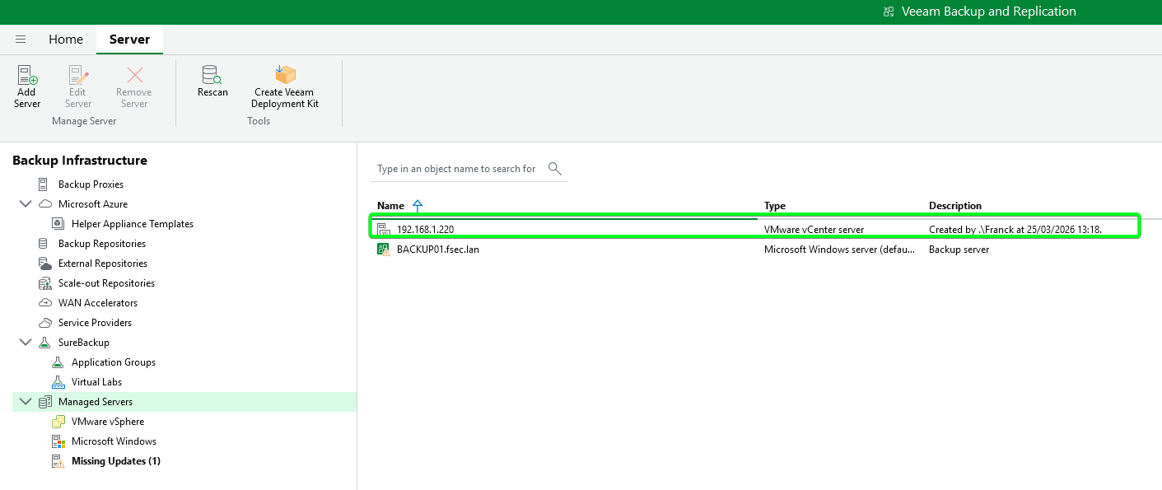This screenshot has width=1162, height=490.
Task: Click the Virtual Labs icon
Action: [58, 382]
